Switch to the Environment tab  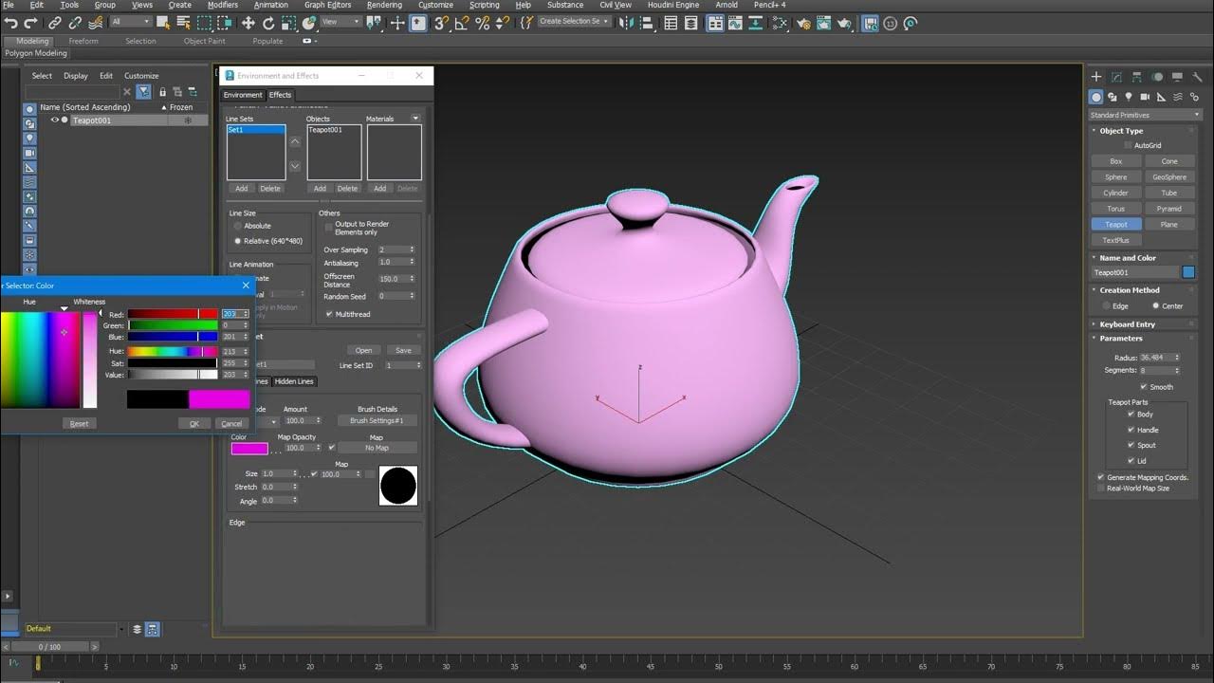tap(243, 95)
